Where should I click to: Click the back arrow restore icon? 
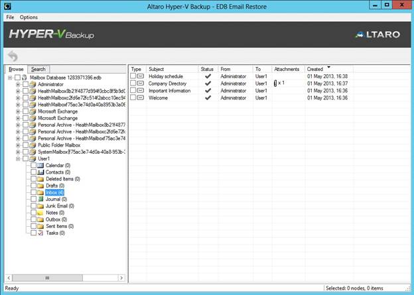point(13,56)
